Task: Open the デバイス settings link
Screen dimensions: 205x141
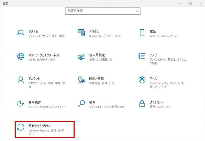Action: tap(94, 31)
